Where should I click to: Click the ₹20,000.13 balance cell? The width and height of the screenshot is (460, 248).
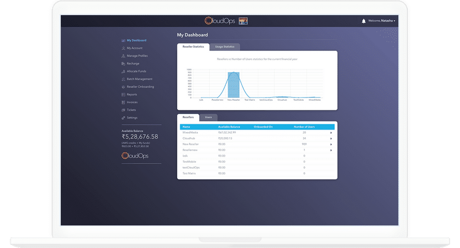coord(225,138)
